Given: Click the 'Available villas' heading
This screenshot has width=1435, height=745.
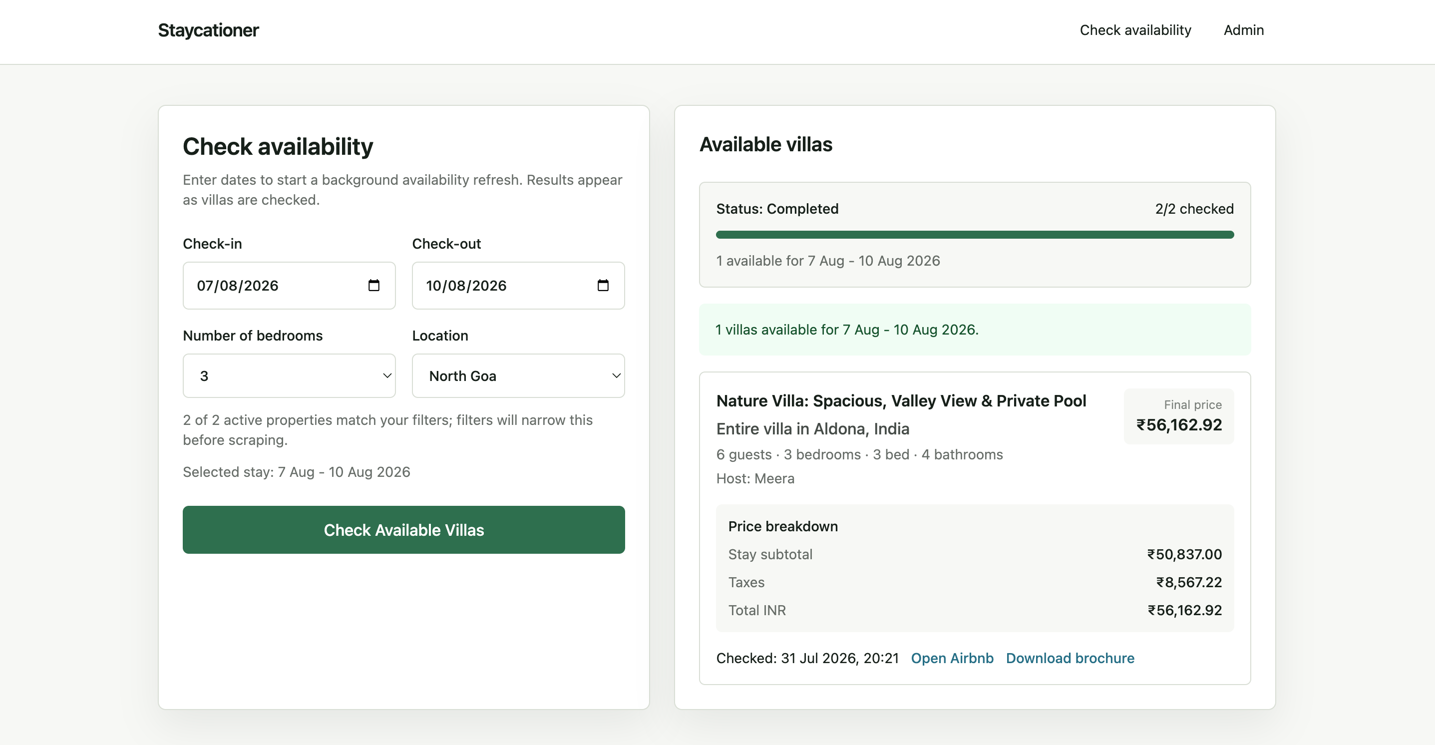Looking at the screenshot, I should click(x=765, y=144).
